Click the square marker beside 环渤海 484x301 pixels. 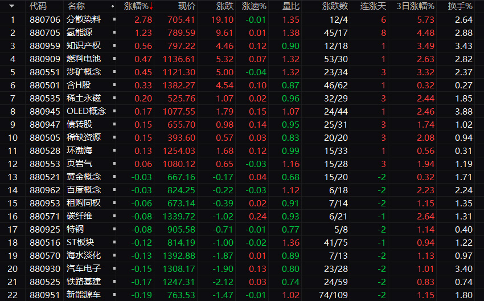tap(114, 150)
